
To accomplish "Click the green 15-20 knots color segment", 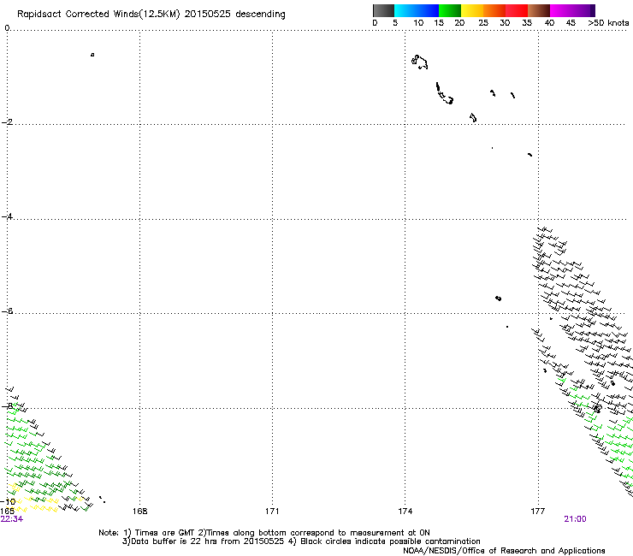I will pos(450,10).
